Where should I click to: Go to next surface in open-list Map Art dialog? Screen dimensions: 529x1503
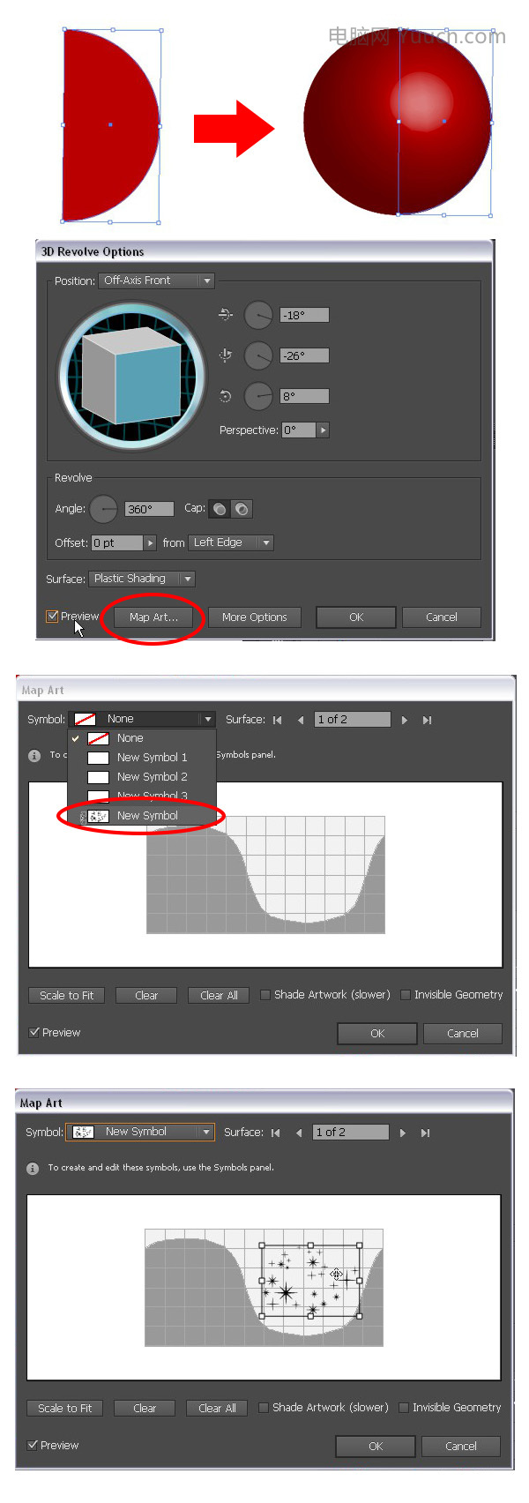[404, 720]
